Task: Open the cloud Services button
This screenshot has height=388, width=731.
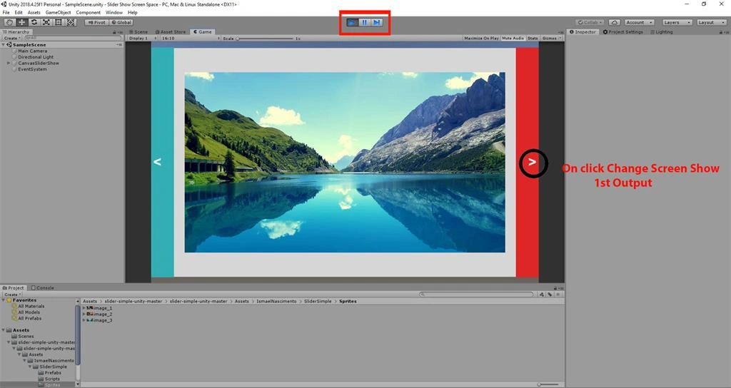Action: point(615,22)
